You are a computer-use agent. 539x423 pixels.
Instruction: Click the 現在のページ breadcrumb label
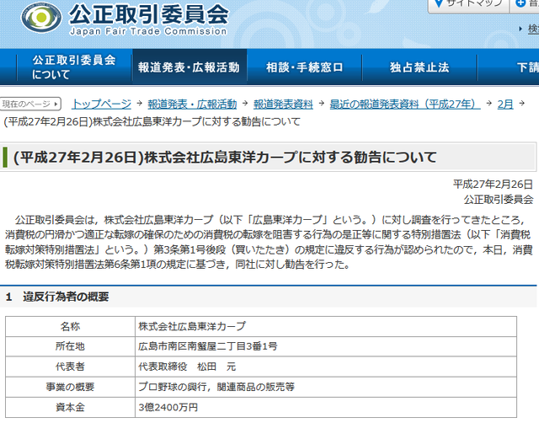(x=30, y=104)
